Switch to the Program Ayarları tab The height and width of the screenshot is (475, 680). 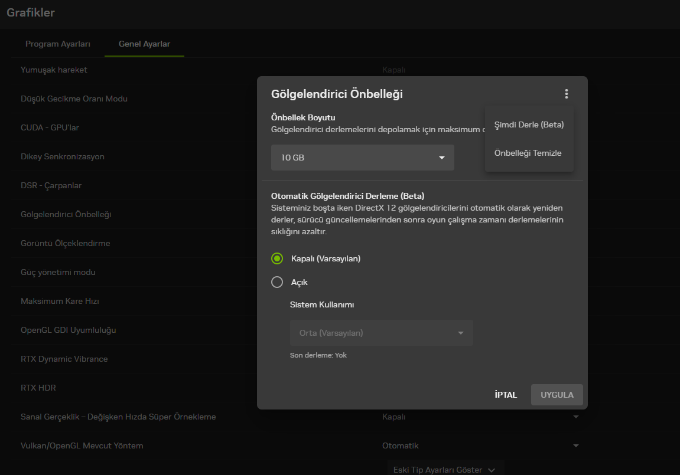click(x=58, y=44)
